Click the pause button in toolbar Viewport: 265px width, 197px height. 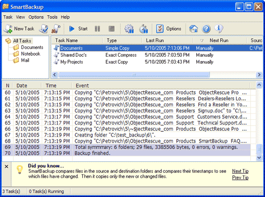pos(97,29)
